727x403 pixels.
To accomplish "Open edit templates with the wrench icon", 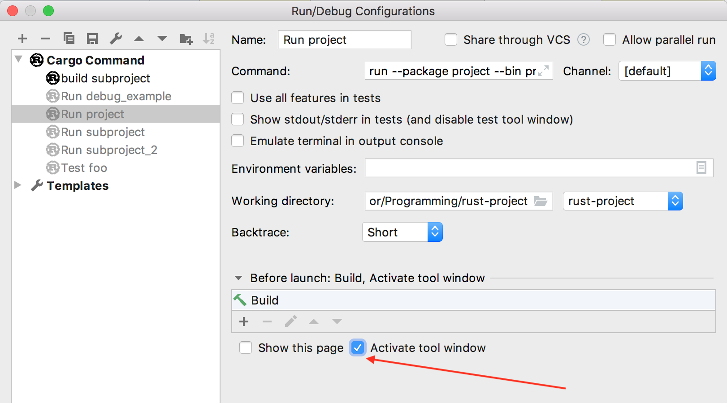I will pos(116,39).
